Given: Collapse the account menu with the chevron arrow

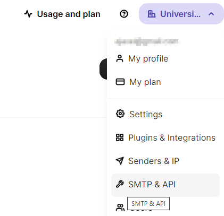Looking at the screenshot, I should coord(211,14).
